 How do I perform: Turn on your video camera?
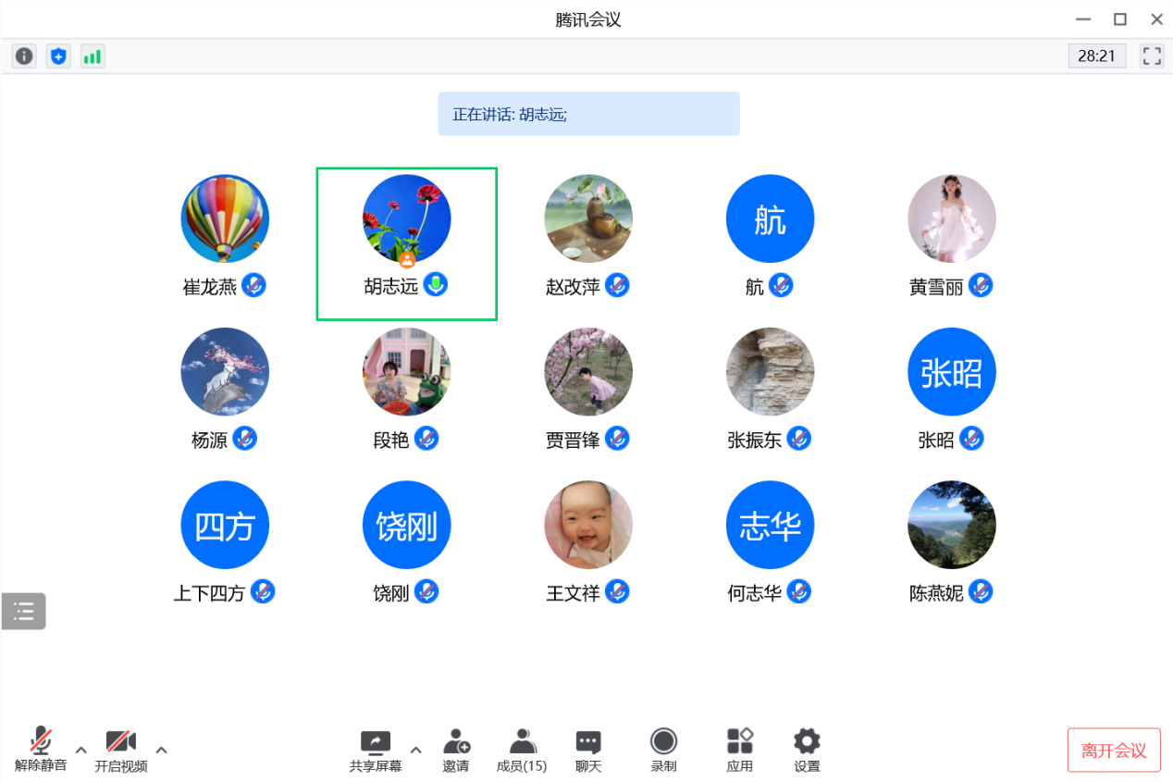pos(121,751)
